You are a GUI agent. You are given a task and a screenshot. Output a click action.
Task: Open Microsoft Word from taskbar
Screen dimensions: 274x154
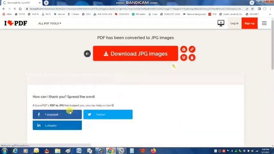tap(79, 151)
